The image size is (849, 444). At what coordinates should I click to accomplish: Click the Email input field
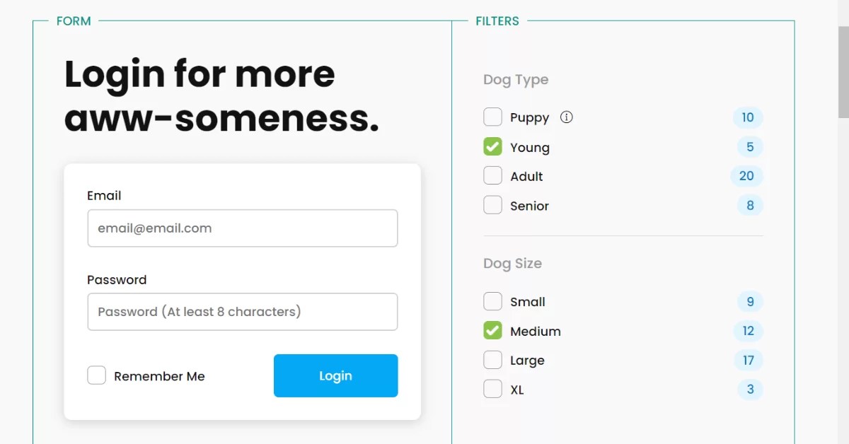pyautogui.click(x=242, y=228)
